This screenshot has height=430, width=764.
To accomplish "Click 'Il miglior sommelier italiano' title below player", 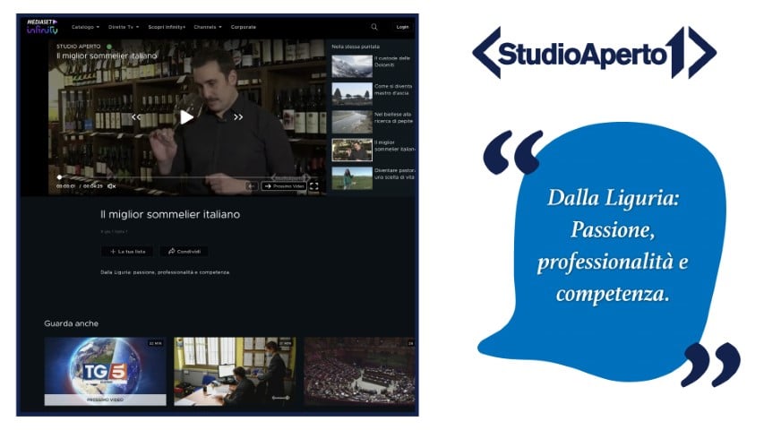I will coord(170,214).
